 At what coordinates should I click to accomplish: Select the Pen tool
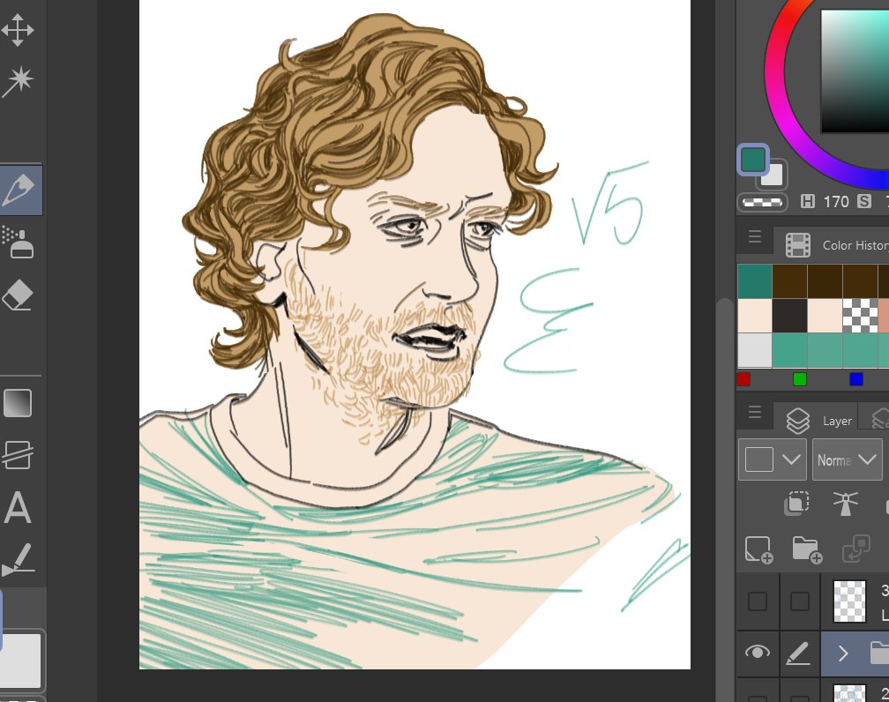pyautogui.click(x=19, y=190)
